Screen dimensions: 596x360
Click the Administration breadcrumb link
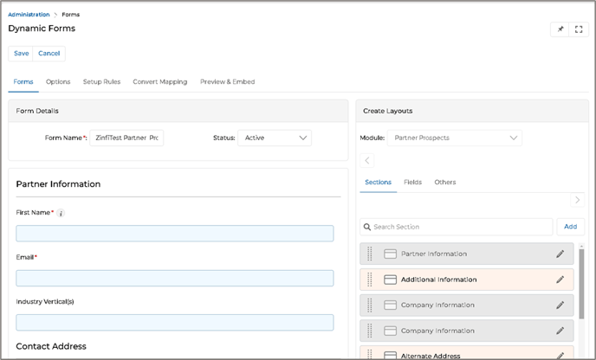(29, 15)
